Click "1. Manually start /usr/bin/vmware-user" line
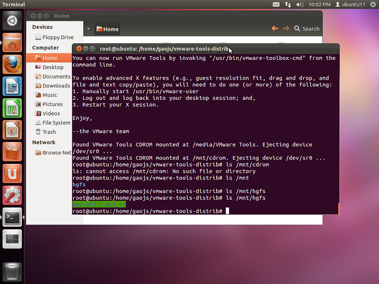This screenshot has height=284, width=379. [135, 92]
